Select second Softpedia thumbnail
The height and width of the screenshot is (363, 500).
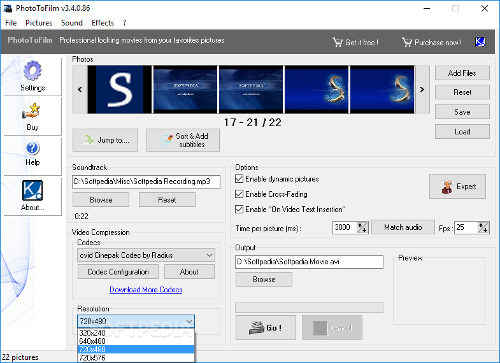click(185, 90)
